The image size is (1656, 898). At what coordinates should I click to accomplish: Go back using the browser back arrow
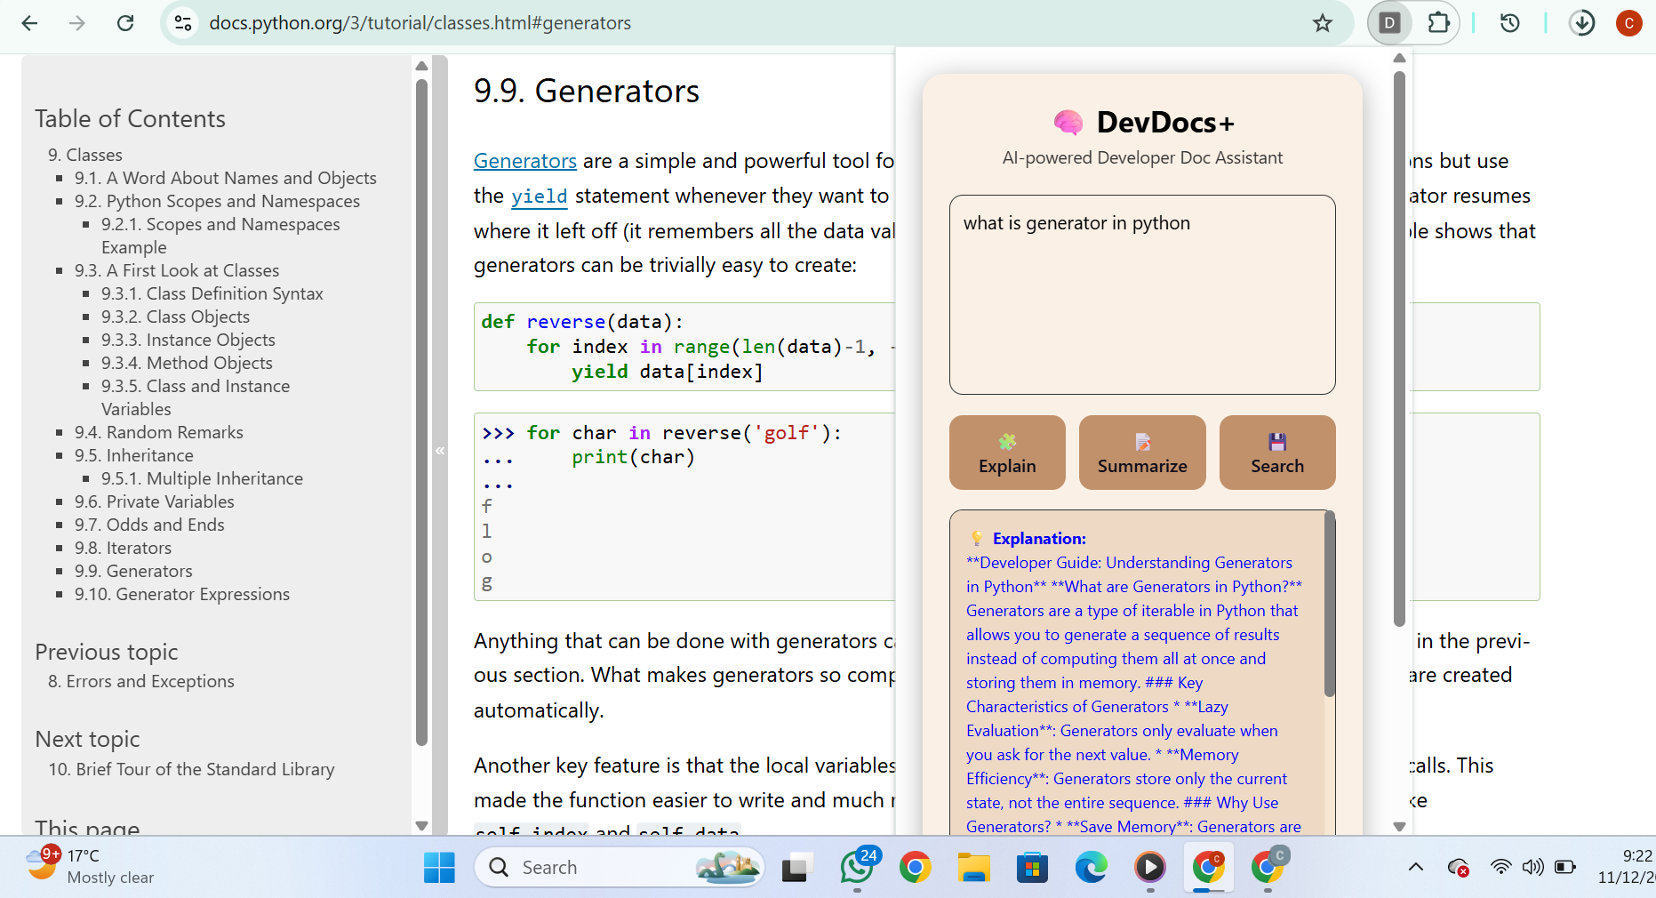tap(29, 23)
